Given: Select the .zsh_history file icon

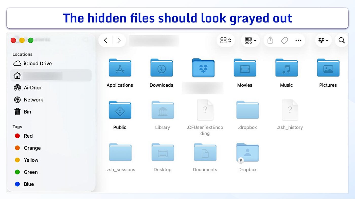Looking at the screenshot, I should [290, 110].
